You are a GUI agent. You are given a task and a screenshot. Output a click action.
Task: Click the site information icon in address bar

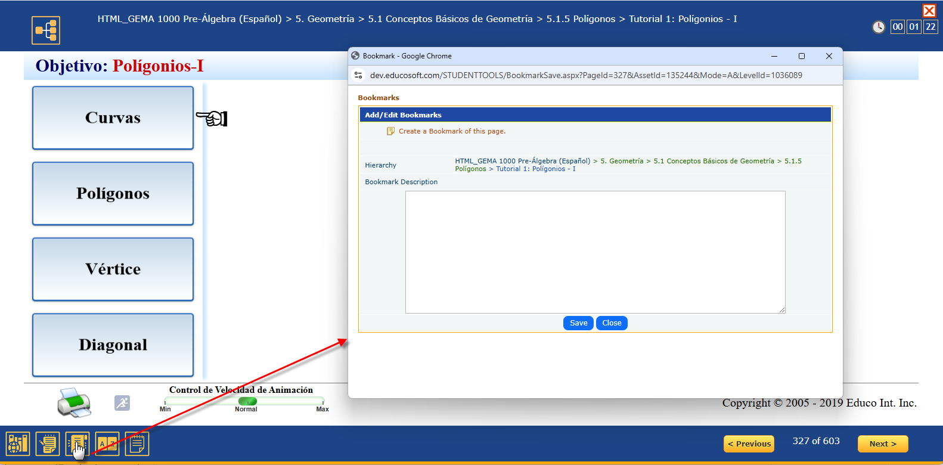point(358,75)
